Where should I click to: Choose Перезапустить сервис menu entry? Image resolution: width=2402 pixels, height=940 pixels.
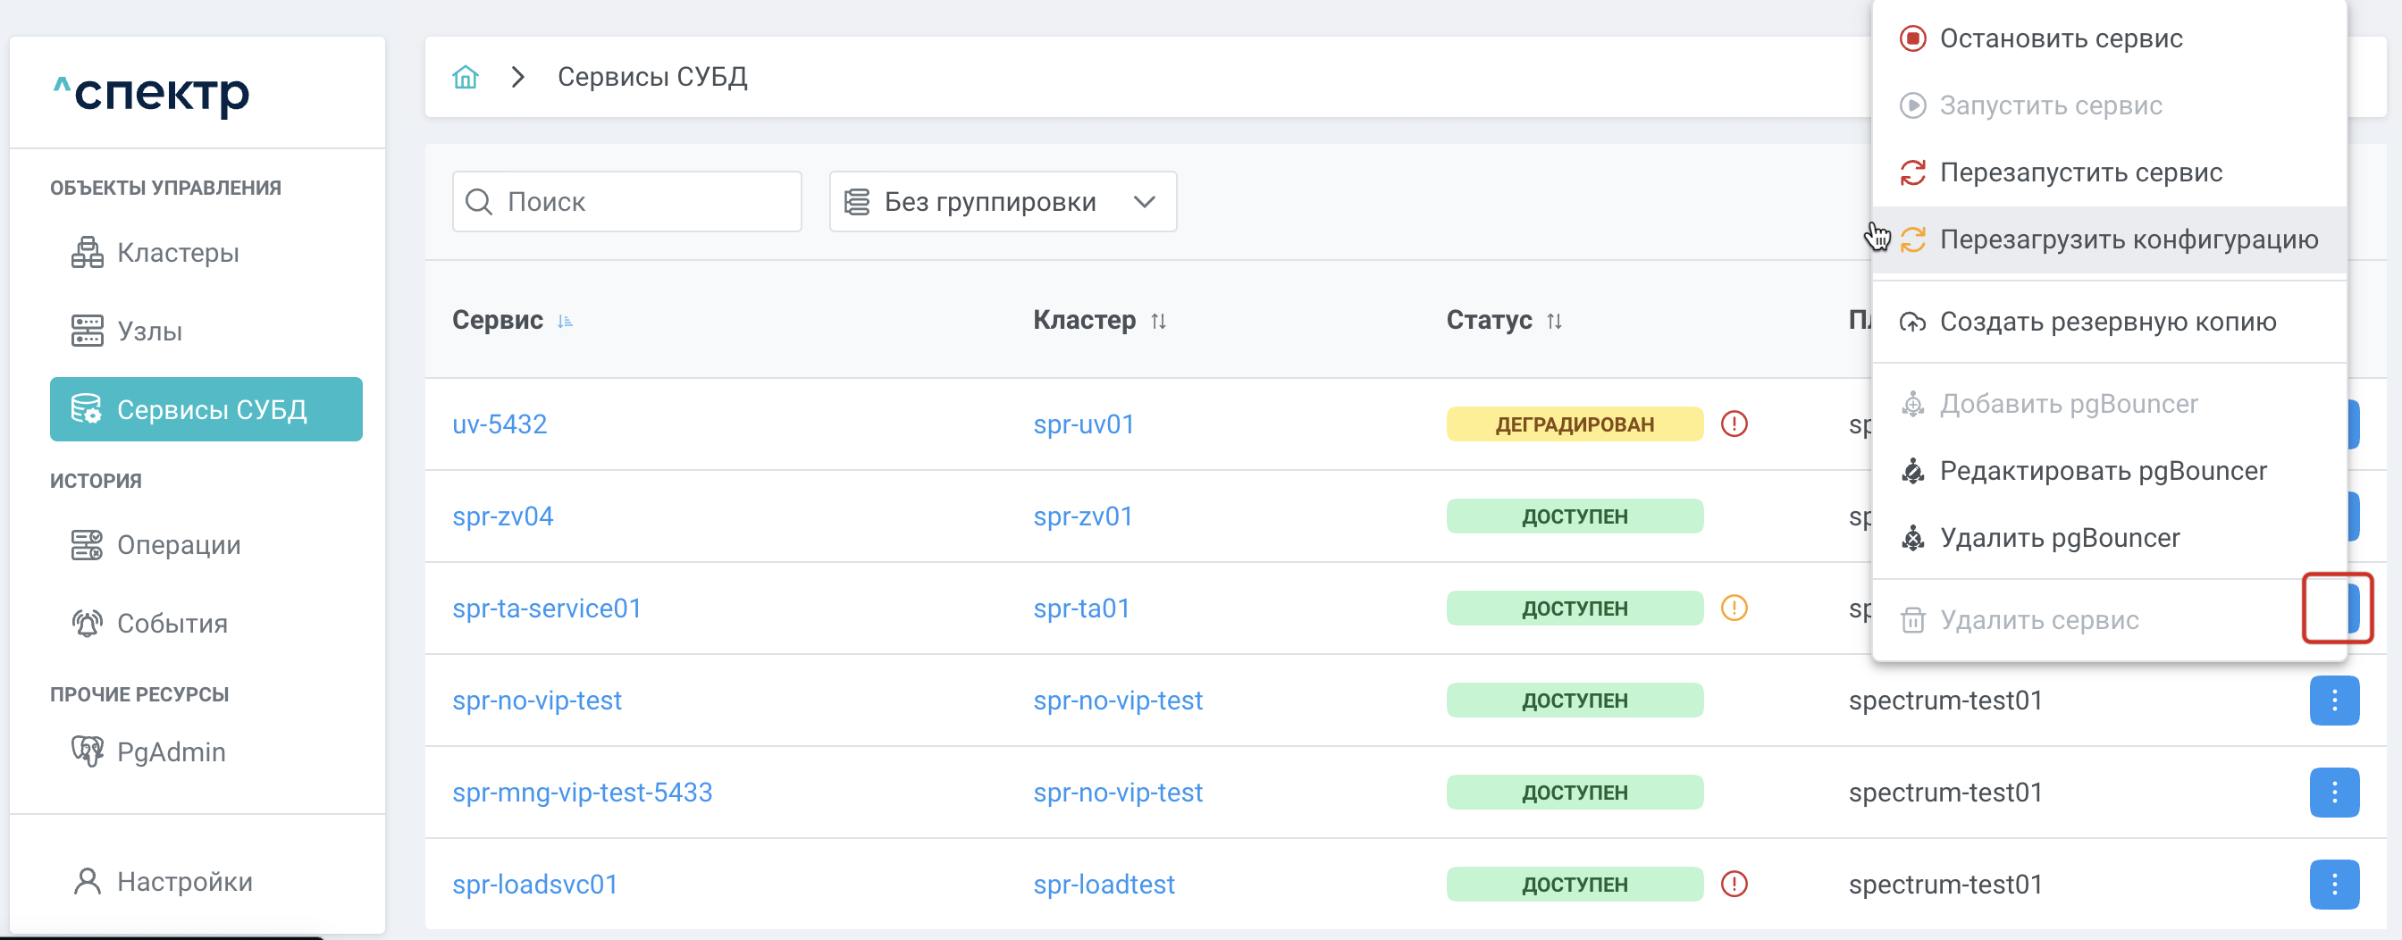tap(2079, 172)
